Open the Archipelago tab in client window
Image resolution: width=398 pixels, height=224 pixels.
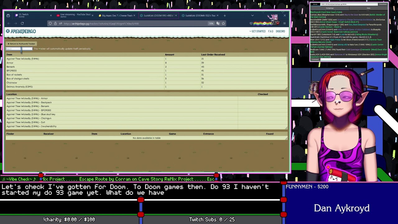(x=330, y=8)
